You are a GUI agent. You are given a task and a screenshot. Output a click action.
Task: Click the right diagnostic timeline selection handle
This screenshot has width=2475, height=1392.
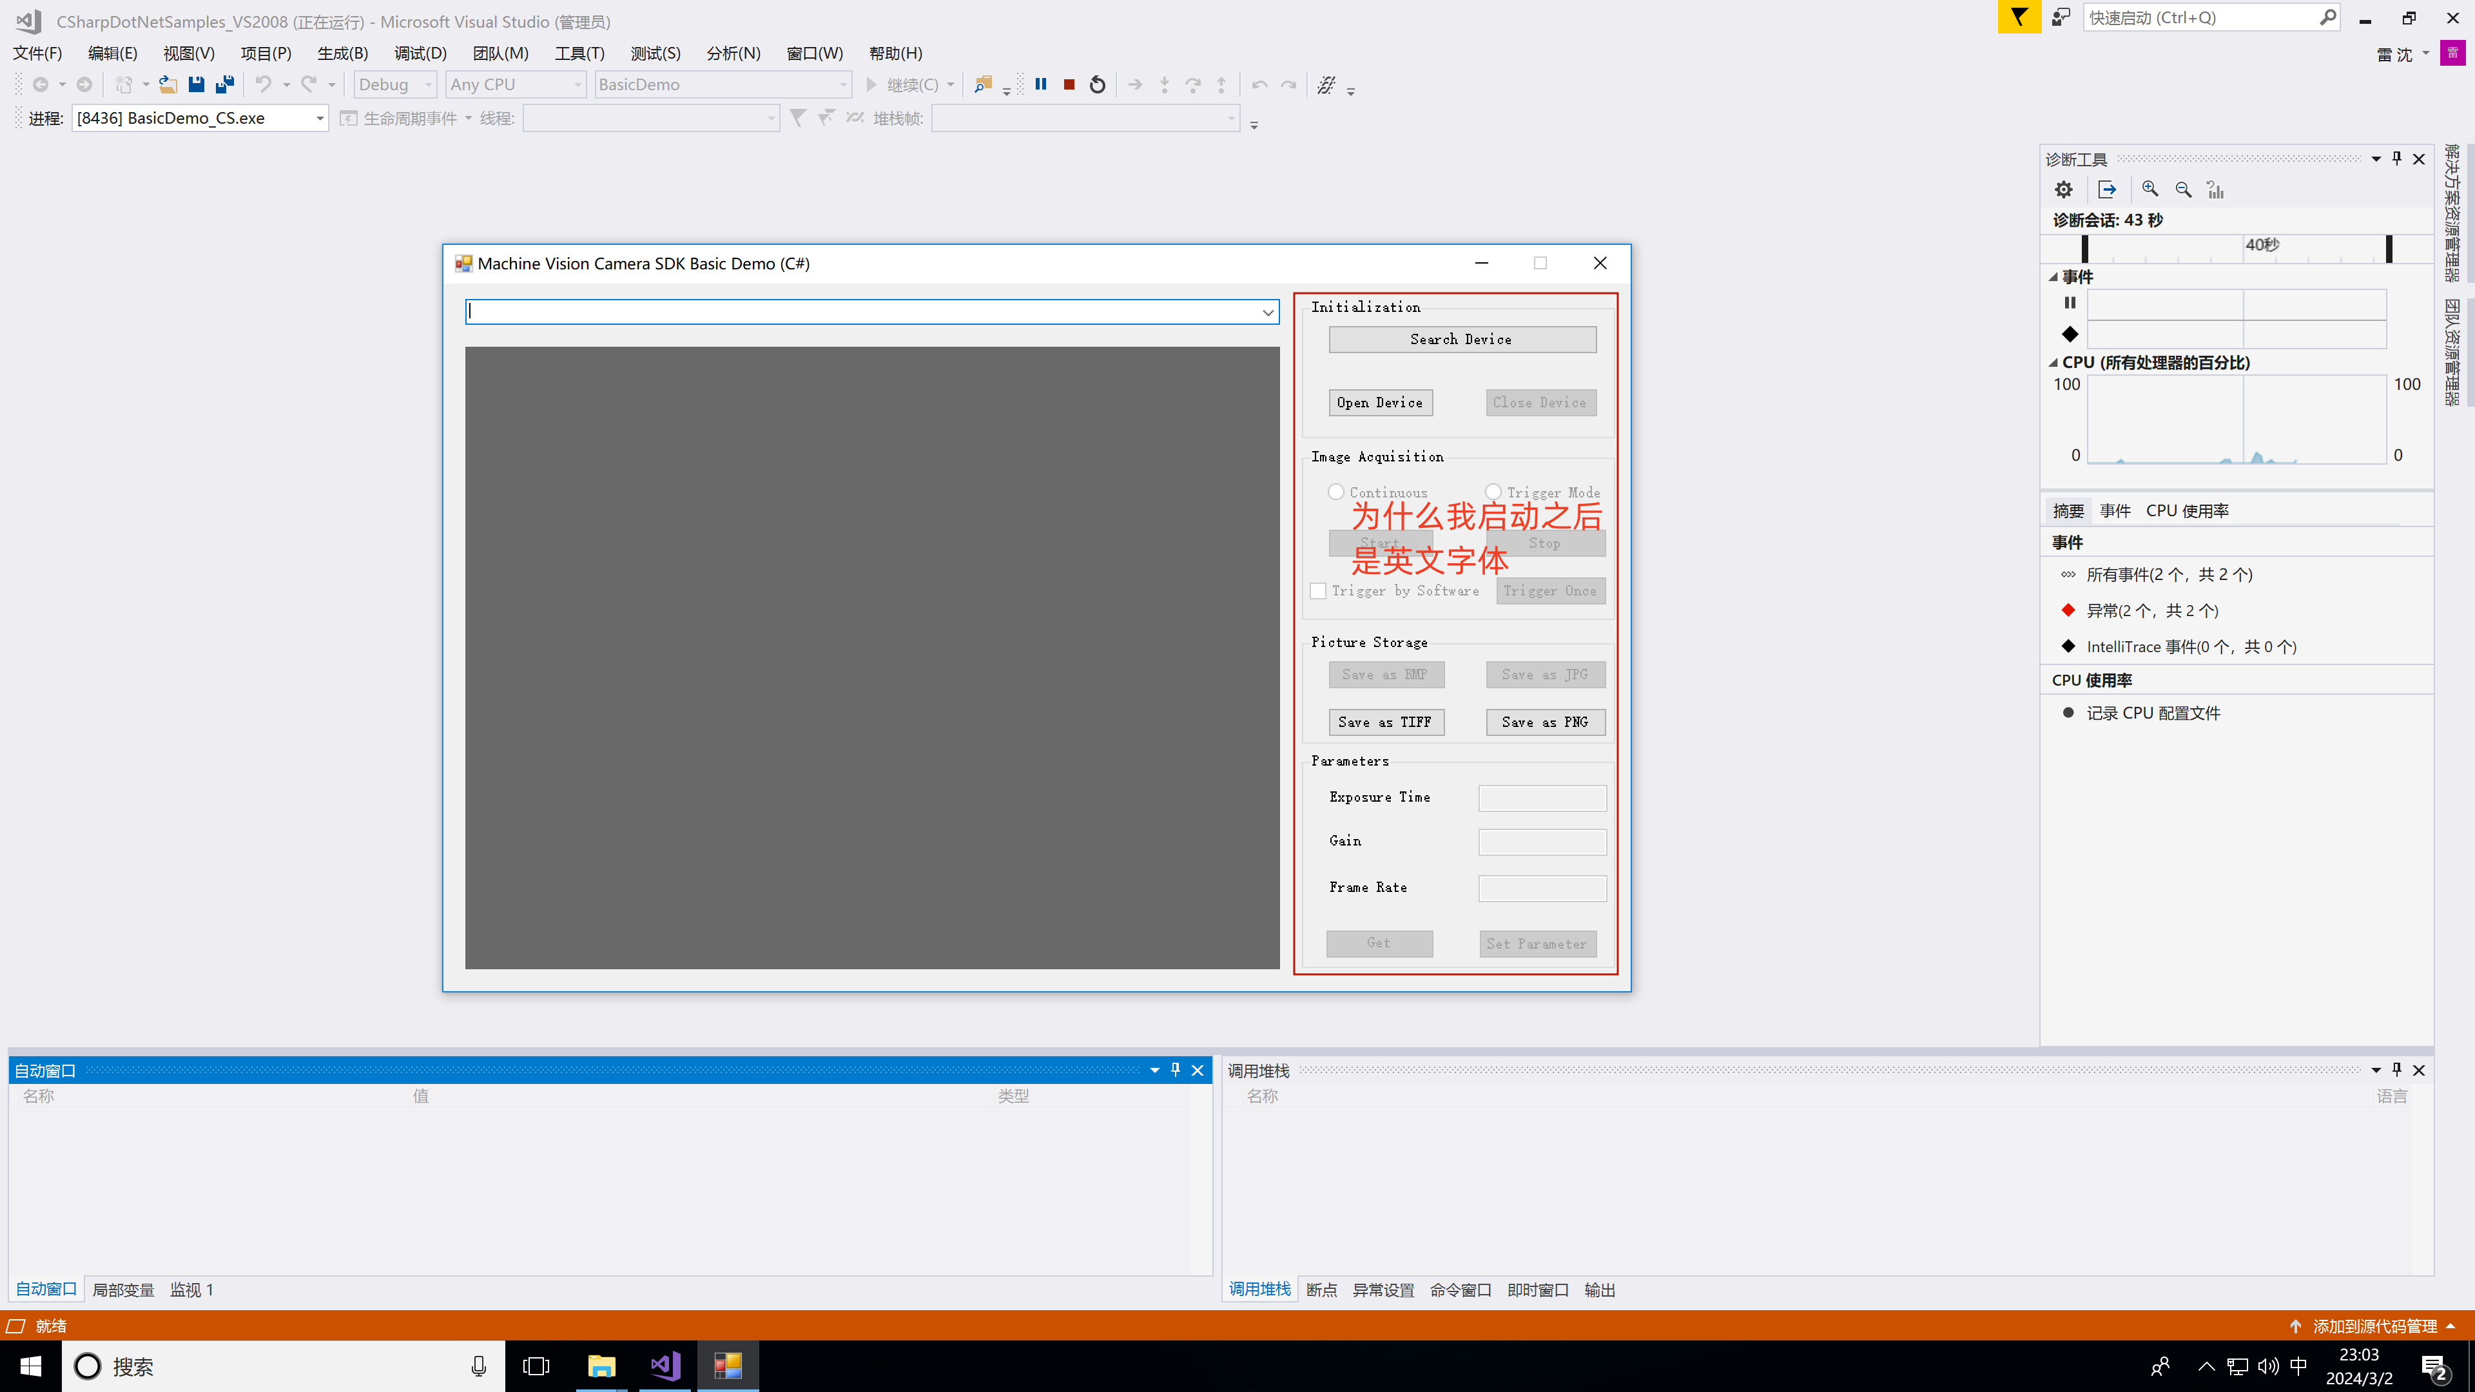point(2389,248)
